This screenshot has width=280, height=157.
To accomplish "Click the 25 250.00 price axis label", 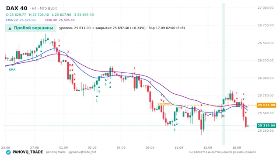I will click(266, 130).
